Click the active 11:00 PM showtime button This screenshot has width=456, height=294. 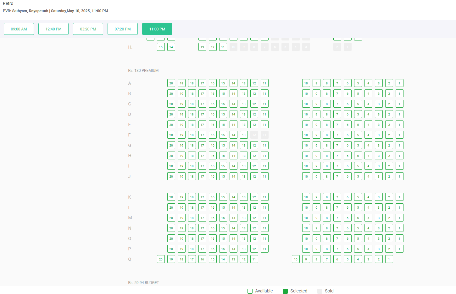(x=157, y=29)
